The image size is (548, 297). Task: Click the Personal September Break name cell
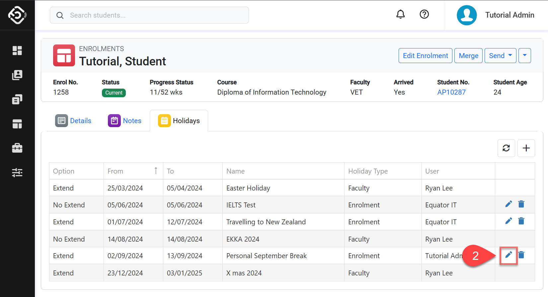tap(283, 256)
